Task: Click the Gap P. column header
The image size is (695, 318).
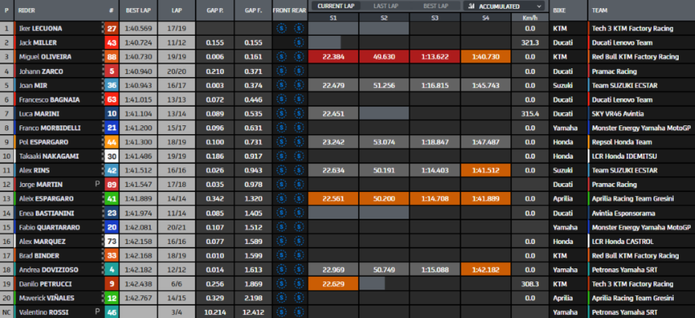Action: tap(215, 11)
